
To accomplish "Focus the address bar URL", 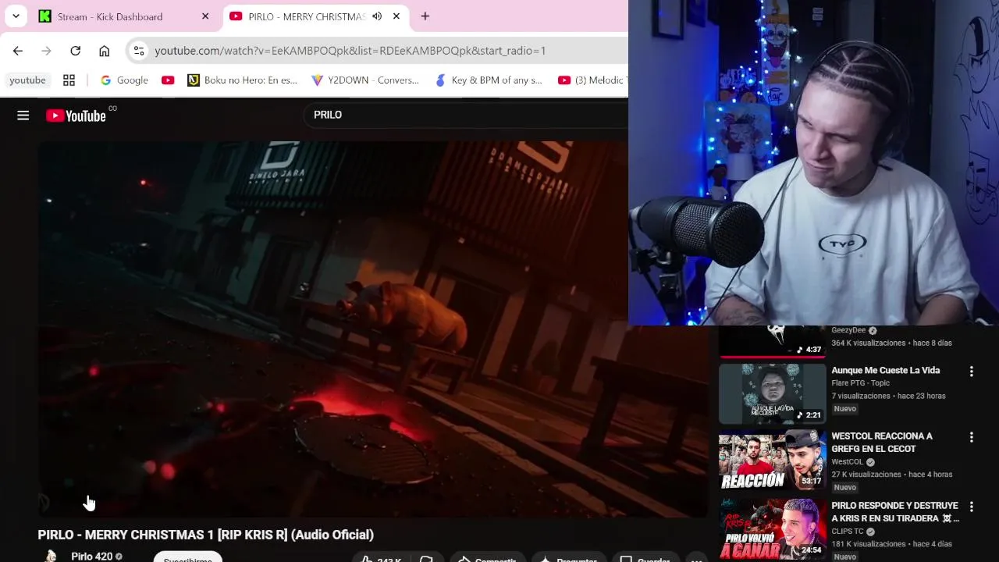I will tap(350, 51).
